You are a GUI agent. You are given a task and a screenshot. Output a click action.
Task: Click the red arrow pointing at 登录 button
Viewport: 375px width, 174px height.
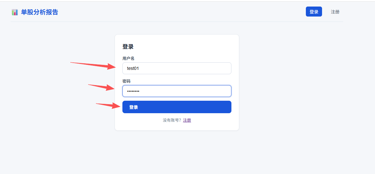[x=108, y=106]
